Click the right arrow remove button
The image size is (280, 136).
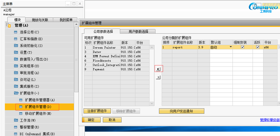click(x=158, y=77)
